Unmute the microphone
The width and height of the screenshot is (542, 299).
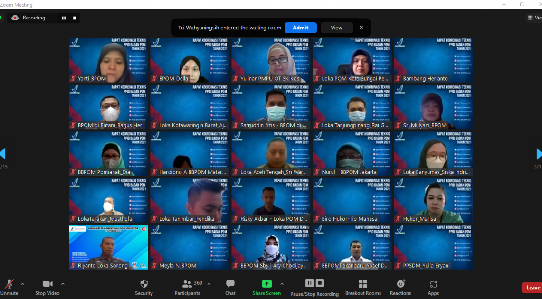[9, 284]
